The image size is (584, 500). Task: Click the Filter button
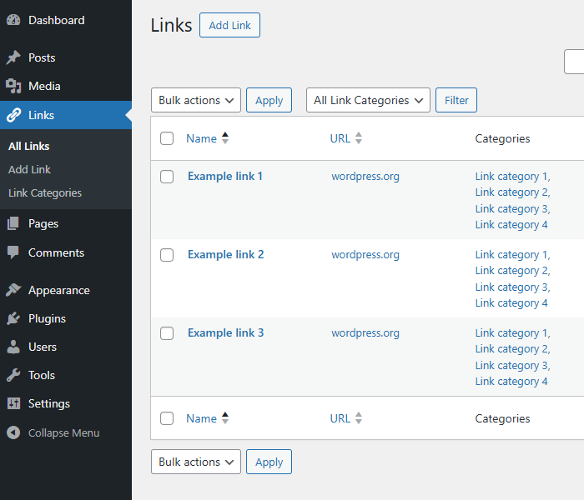click(x=456, y=100)
